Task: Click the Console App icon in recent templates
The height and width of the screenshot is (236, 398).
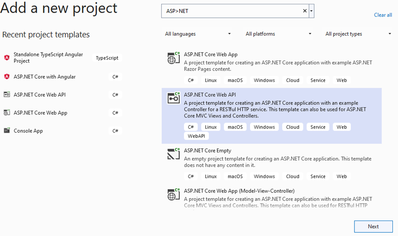Action: tap(7, 131)
